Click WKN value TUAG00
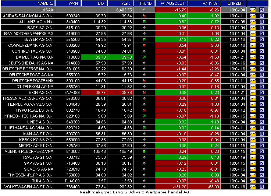Image resolution: width=271 pixels, height=196 pixels. click(72, 181)
